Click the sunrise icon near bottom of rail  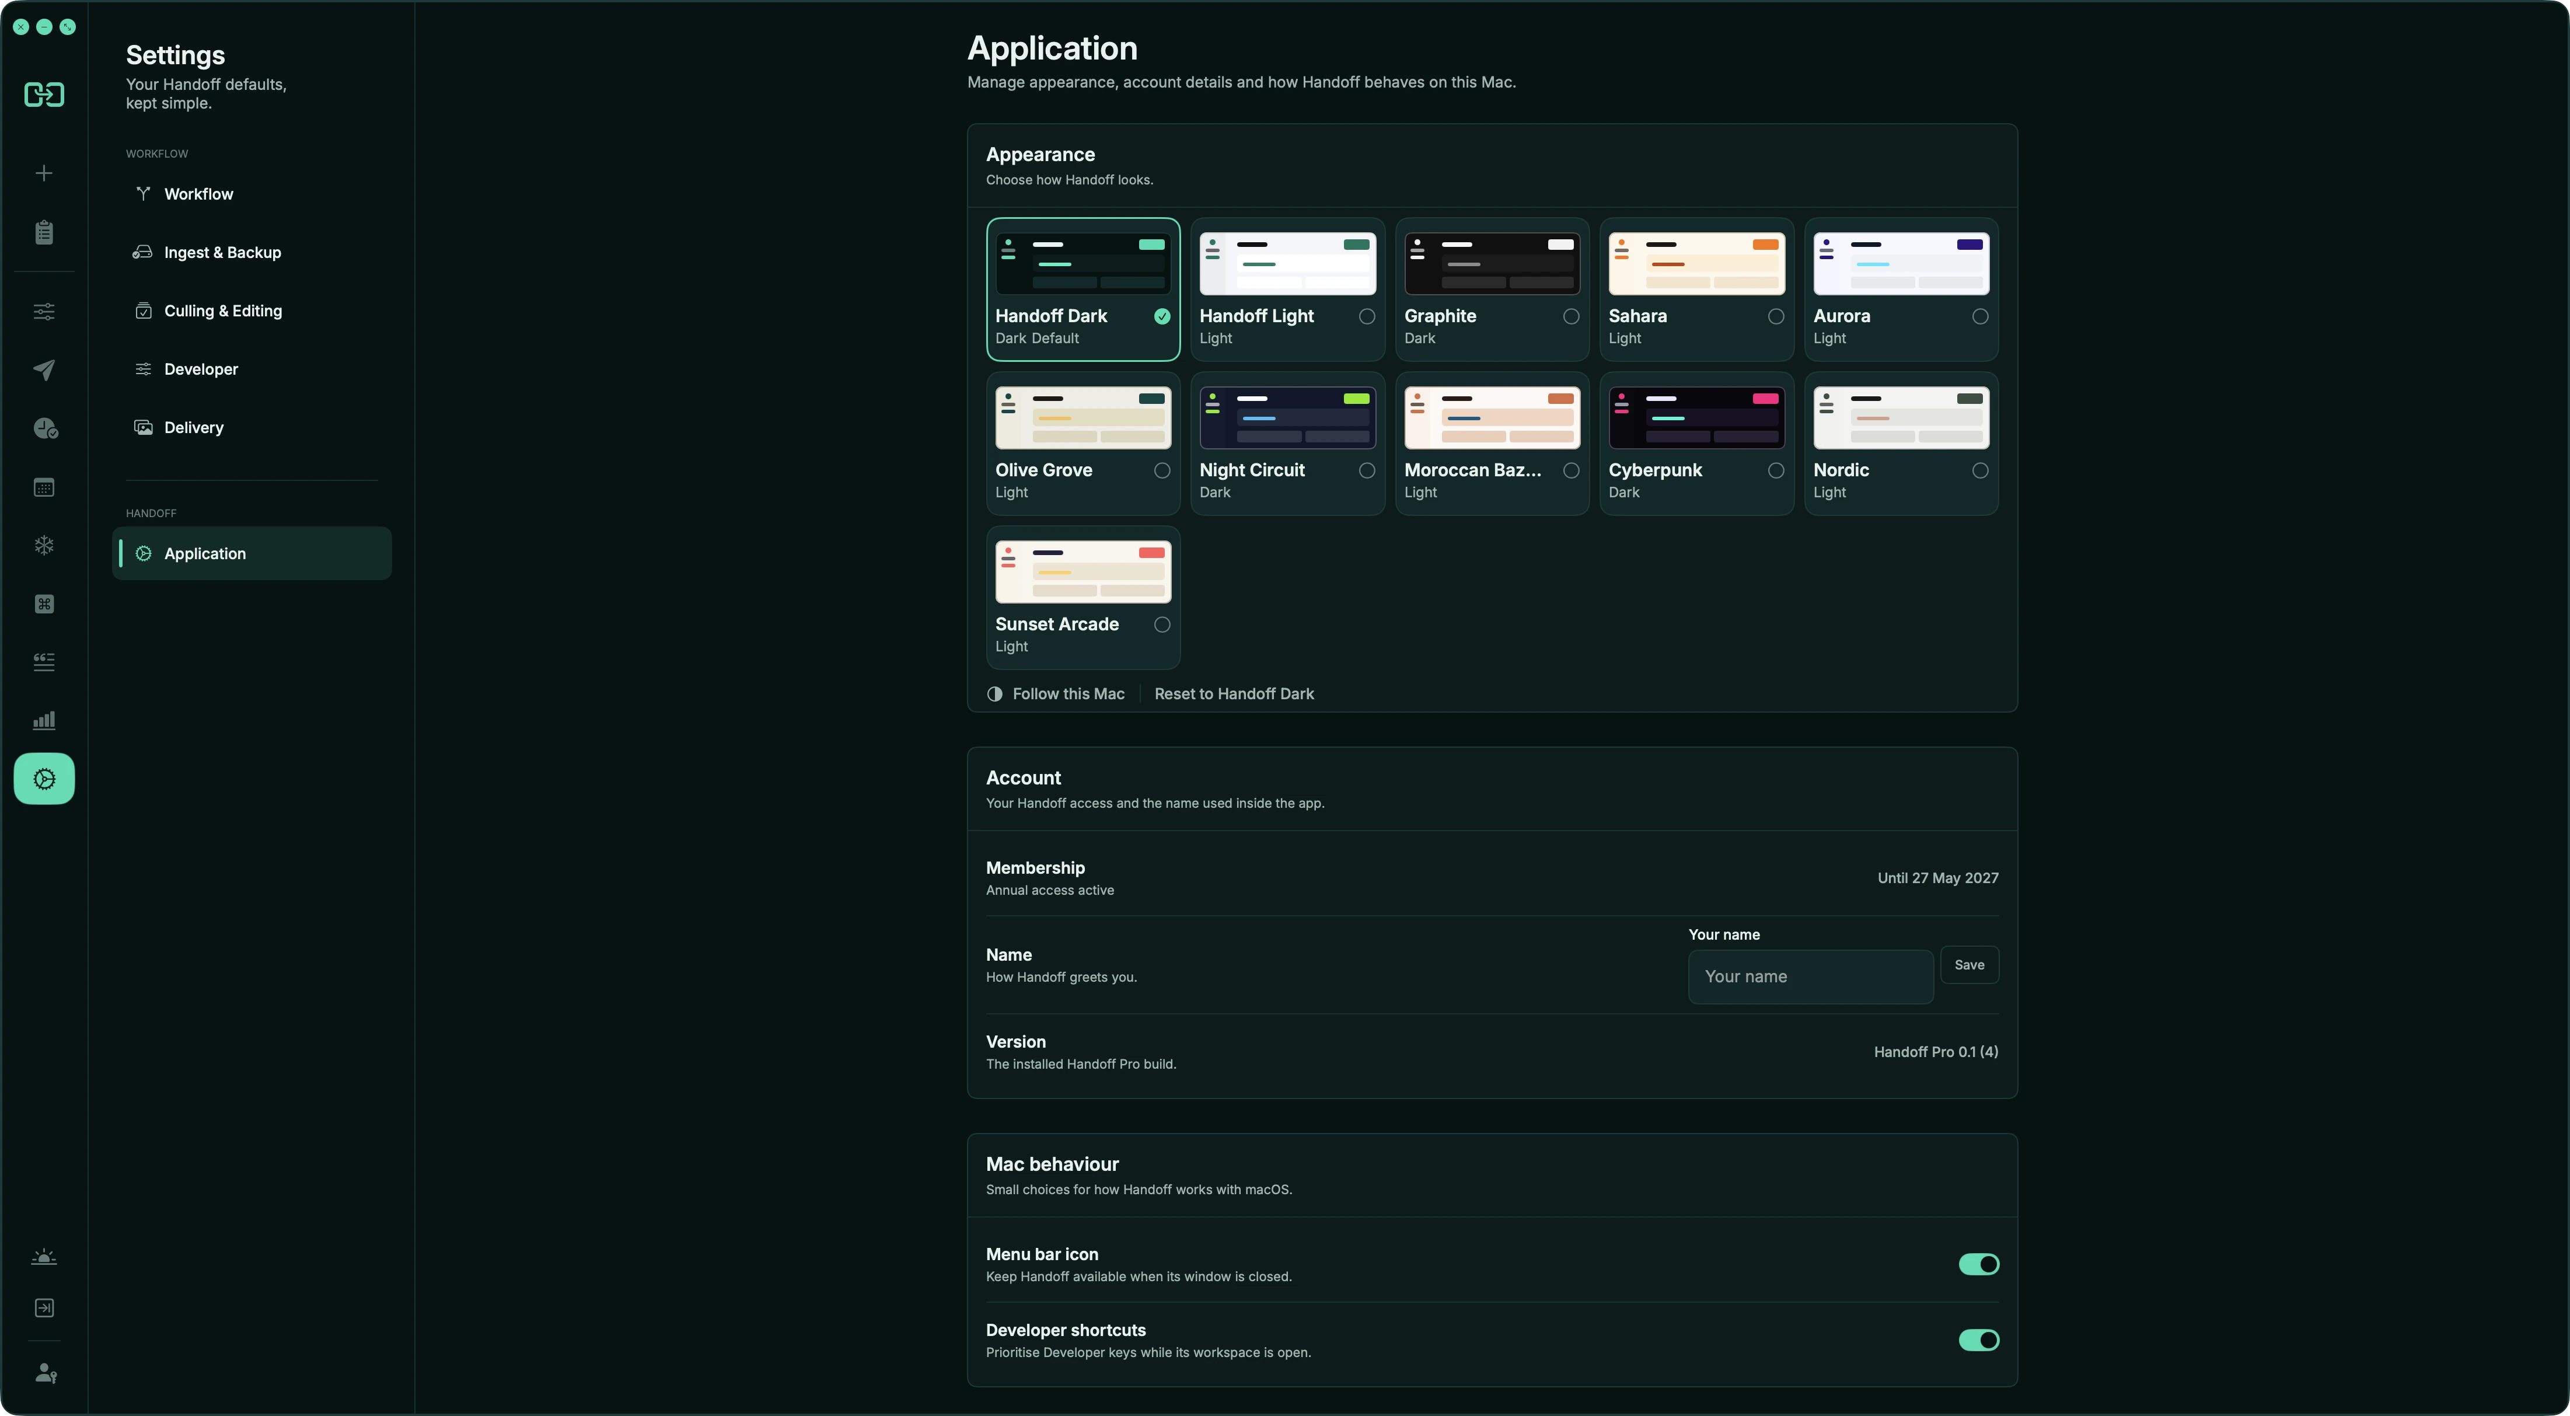[x=44, y=1257]
